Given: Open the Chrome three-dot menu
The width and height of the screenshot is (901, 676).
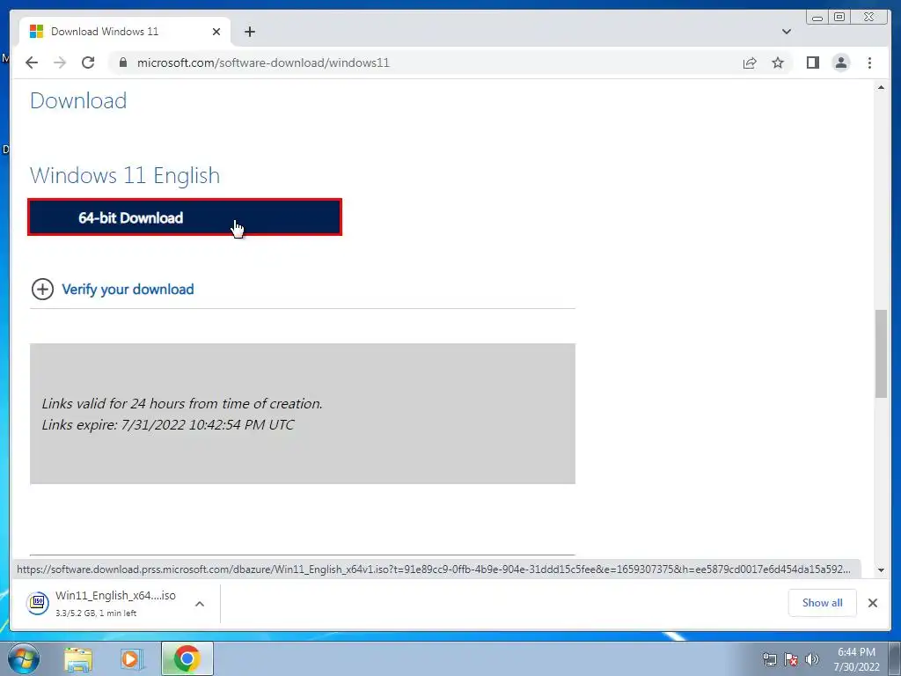Looking at the screenshot, I should click(x=869, y=62).
